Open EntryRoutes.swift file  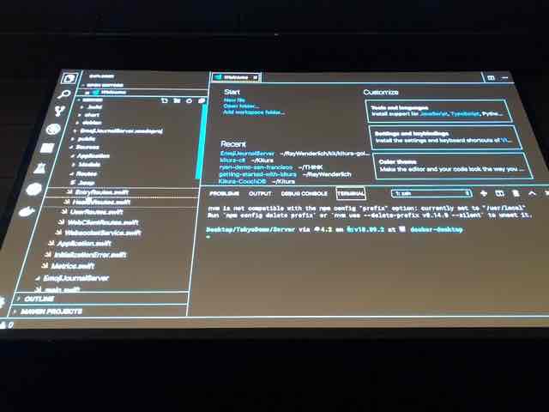[102, 192]
